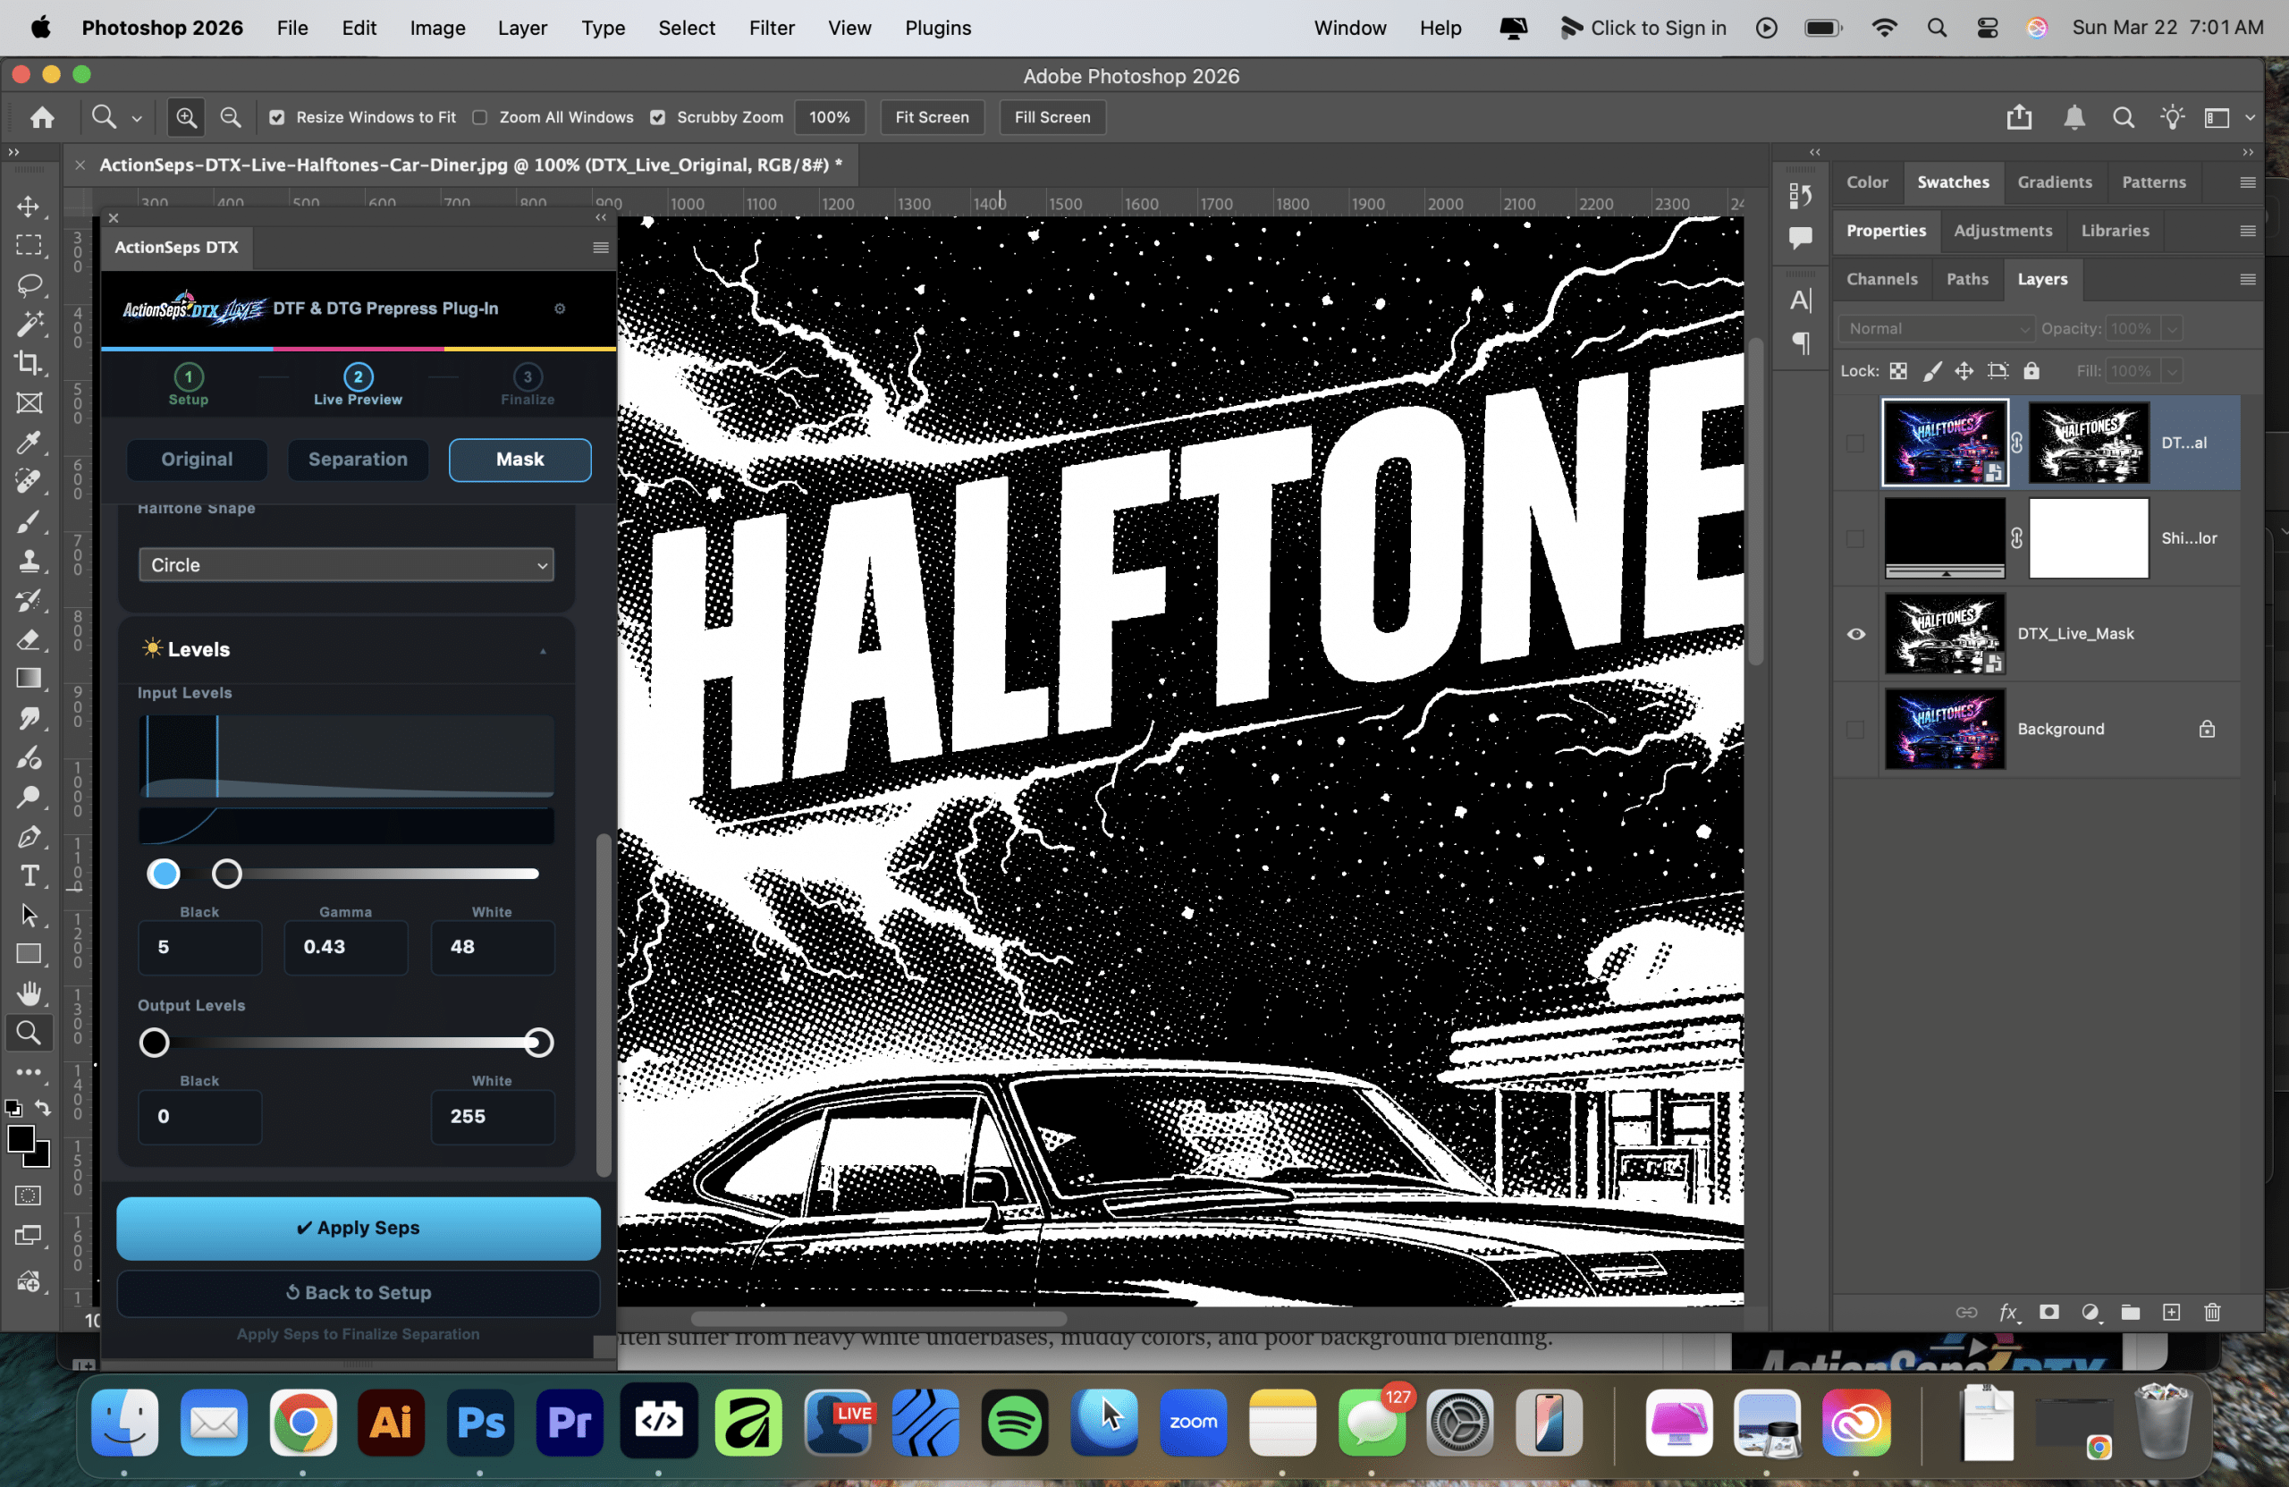
Task: Uncheck Resize Windows to Fit
Action: pyautogui.click(x=277, y=117)
